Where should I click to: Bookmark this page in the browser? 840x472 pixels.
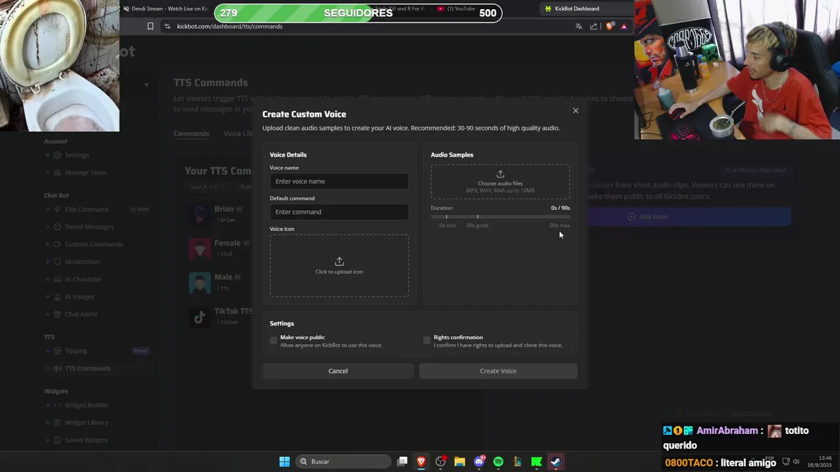click(150, 26)
